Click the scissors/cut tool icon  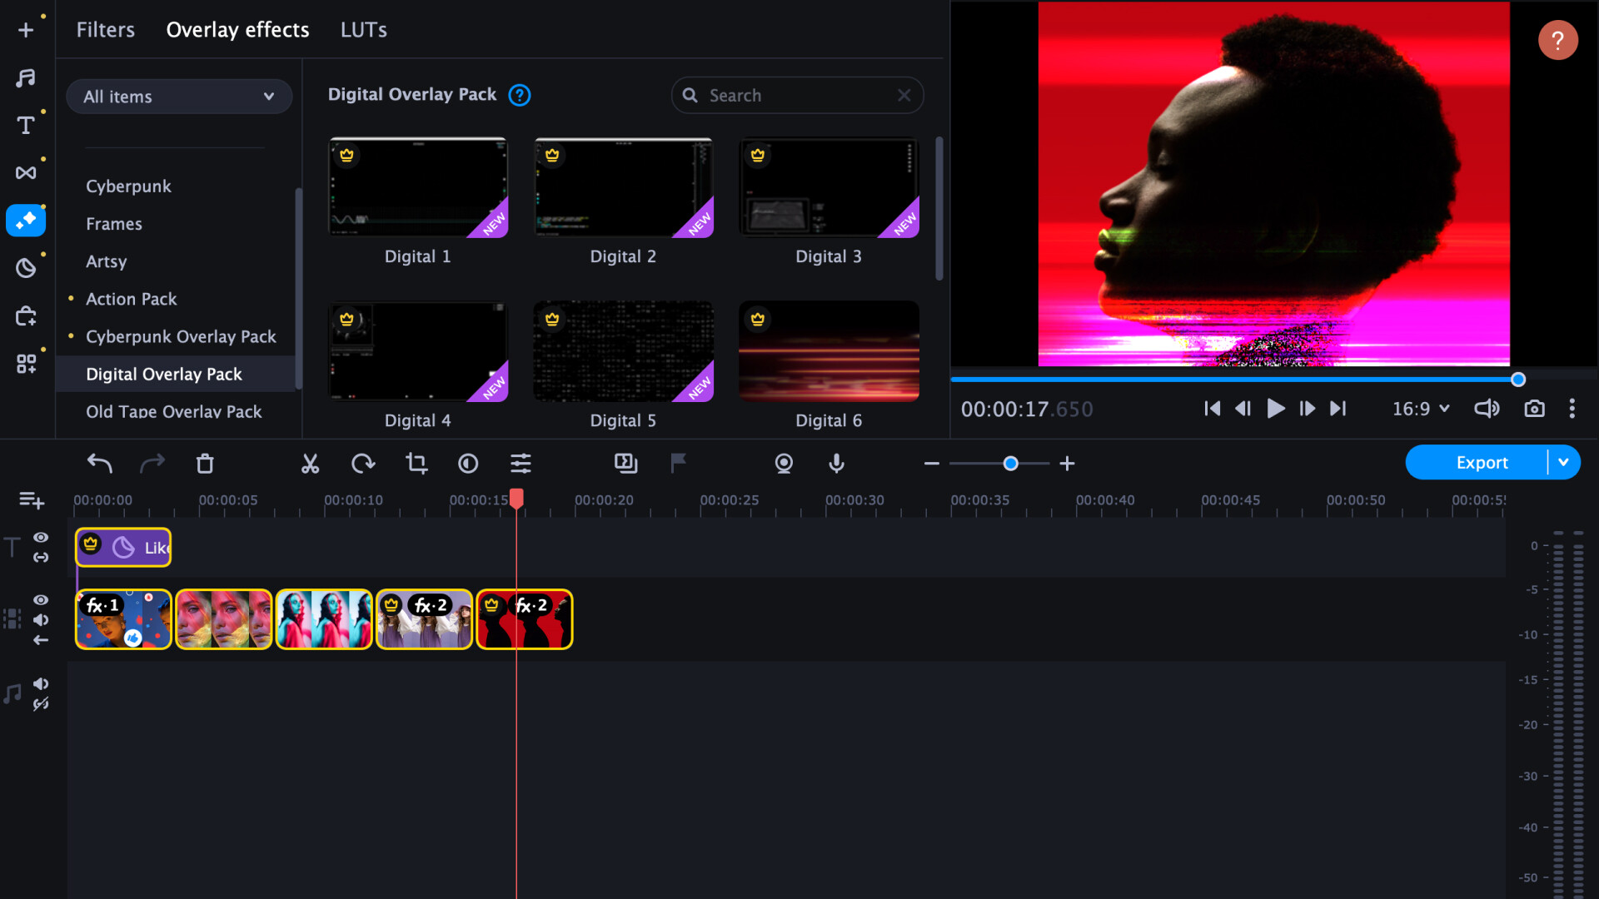click(x=311, y=462)
